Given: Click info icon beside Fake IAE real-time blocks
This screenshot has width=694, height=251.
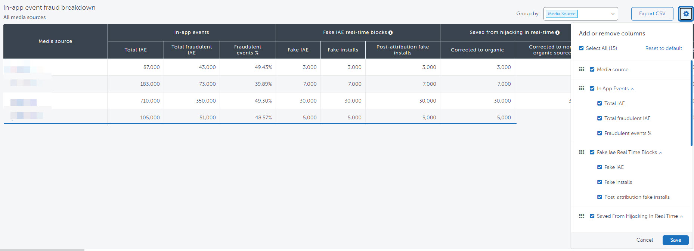Looking at the screenshot, I should coord(390,33).
